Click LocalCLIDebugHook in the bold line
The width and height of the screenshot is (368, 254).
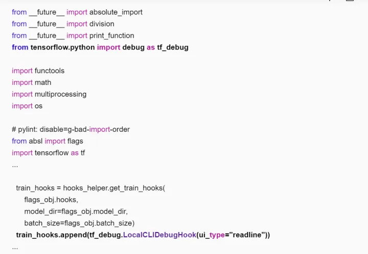(159, 235)
